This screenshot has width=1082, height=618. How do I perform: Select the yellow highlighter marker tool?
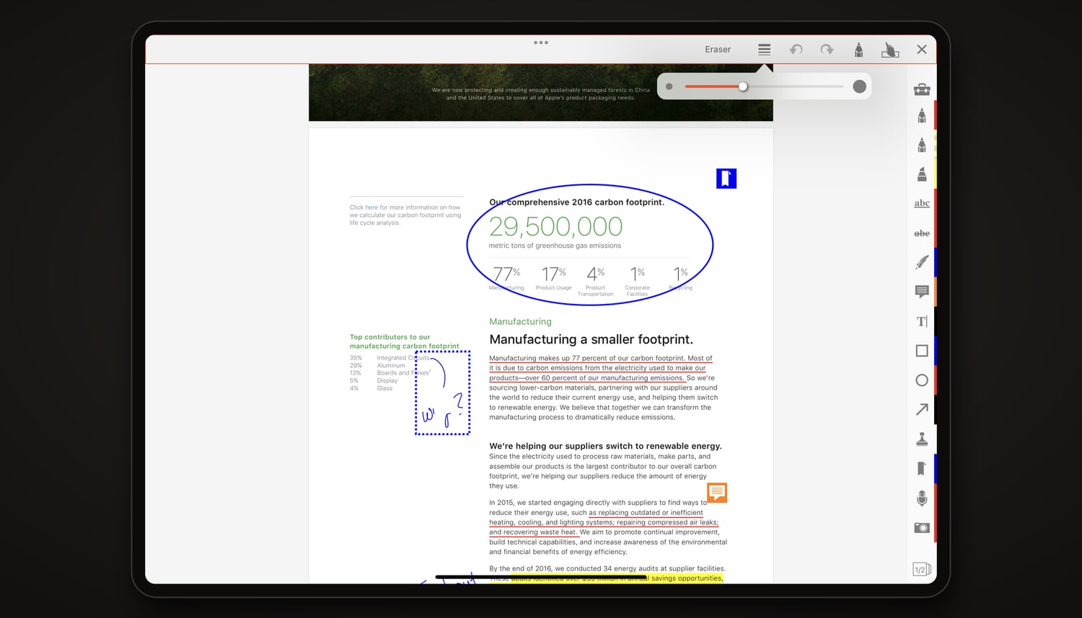(922, 174)
